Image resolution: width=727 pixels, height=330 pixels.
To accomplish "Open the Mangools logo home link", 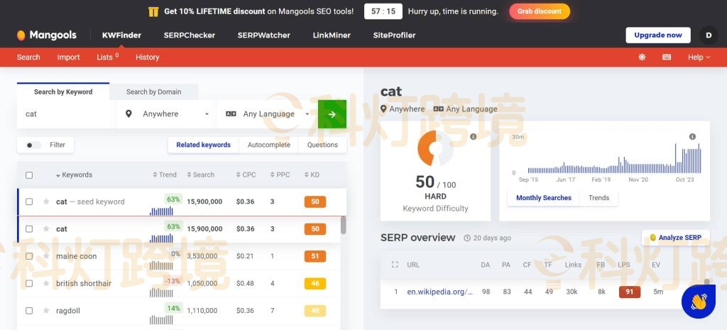I will tap(46, 35).
